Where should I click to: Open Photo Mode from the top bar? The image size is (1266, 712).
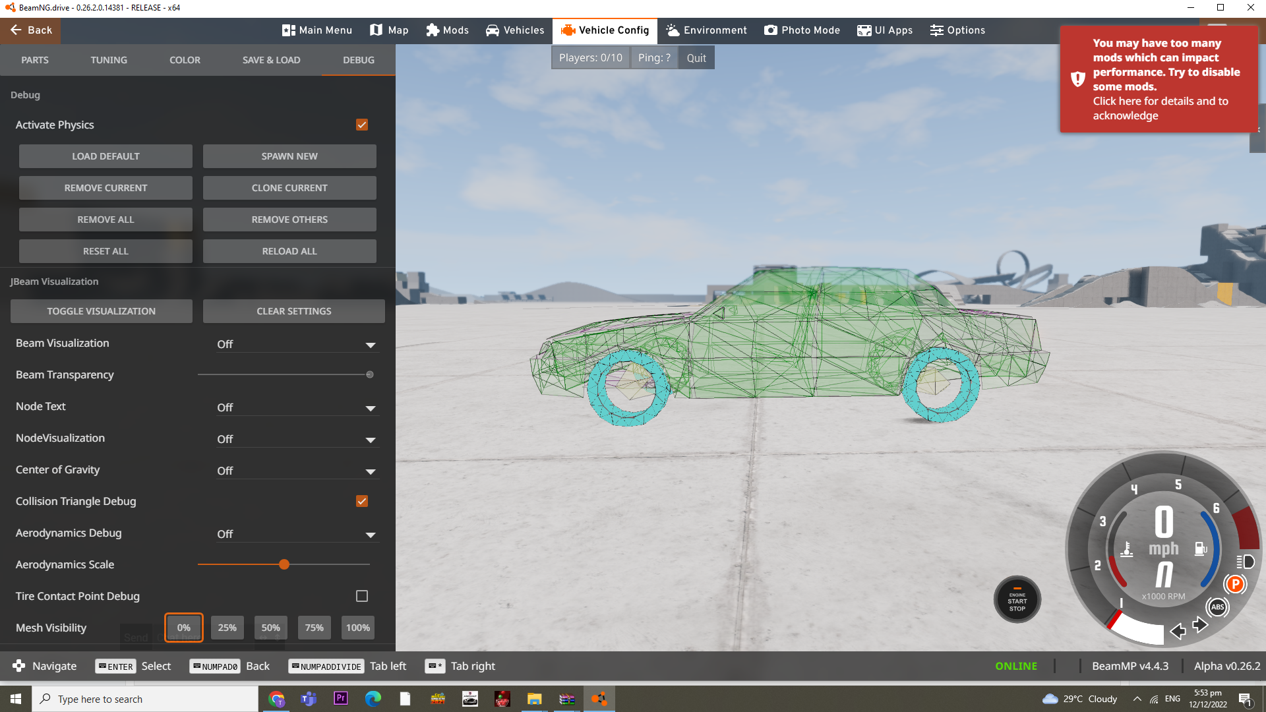click(802, 30)
